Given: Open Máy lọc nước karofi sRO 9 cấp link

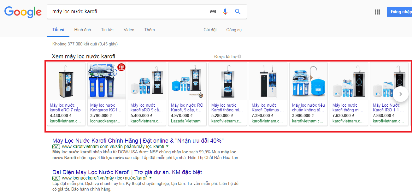Looking at the screenshot, I should (147, 108).
